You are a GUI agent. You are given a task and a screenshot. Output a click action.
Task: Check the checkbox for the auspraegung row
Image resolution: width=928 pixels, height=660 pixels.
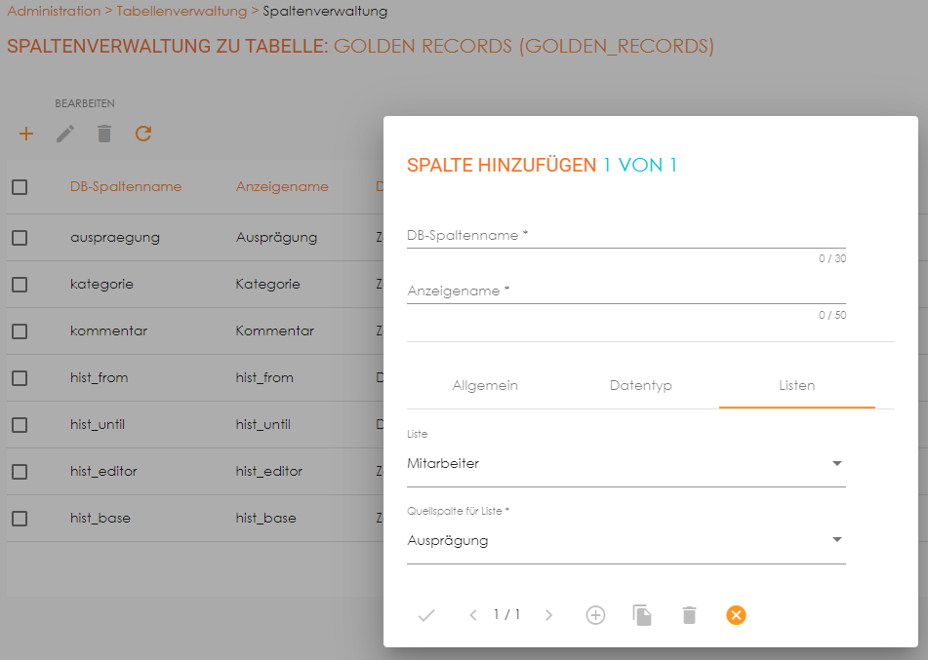pos(20,237)
